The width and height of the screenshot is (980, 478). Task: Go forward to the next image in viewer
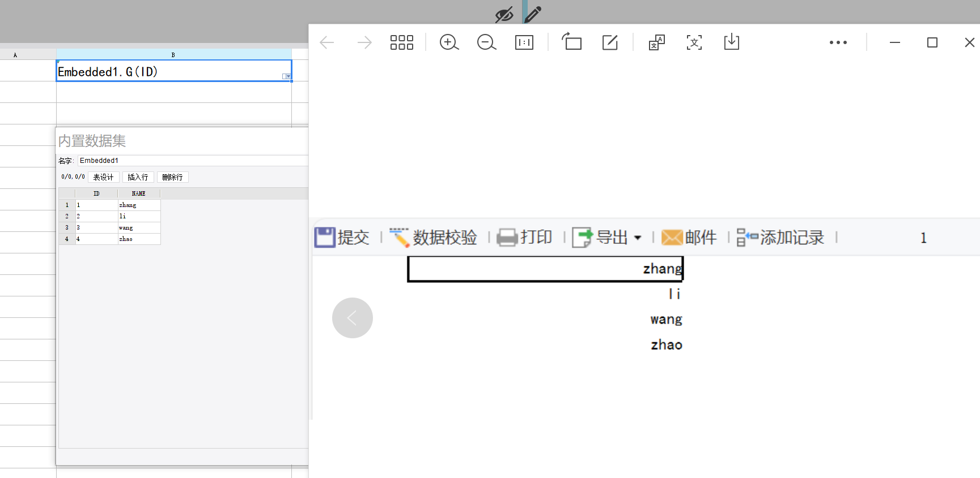click(364, 42)
